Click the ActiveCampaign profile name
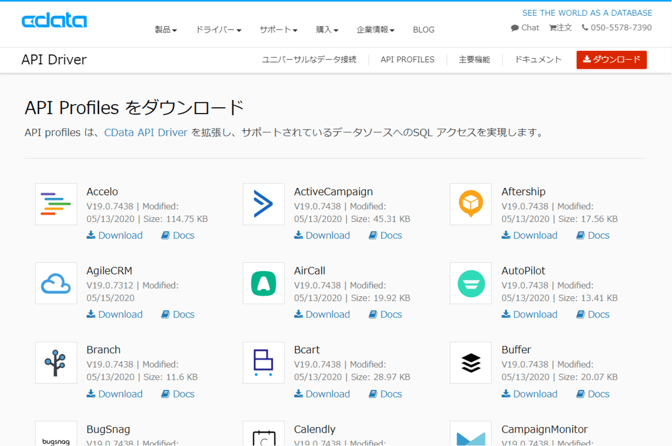This screenshot has width=672, height=446. (333, 192)
